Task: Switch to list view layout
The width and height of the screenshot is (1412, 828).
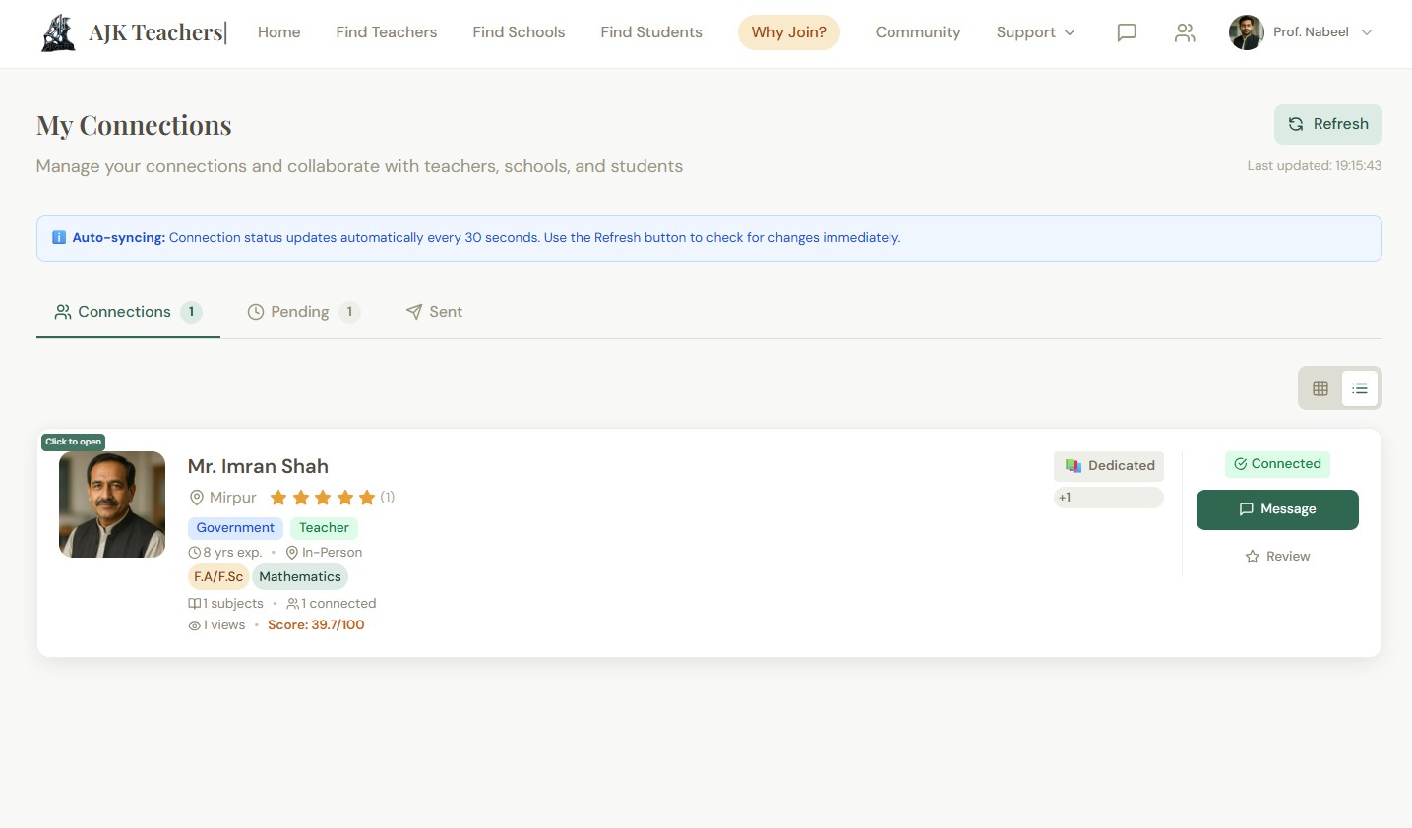Action: [1360, 388]
